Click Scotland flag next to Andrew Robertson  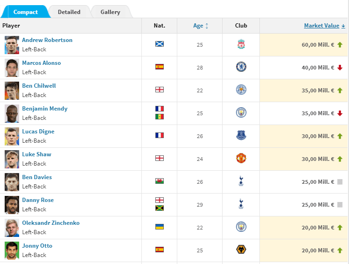(160, 44)
